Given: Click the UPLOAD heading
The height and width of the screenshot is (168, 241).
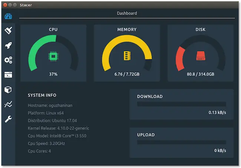Looking at the screenshot, I should tap(146, 135).
